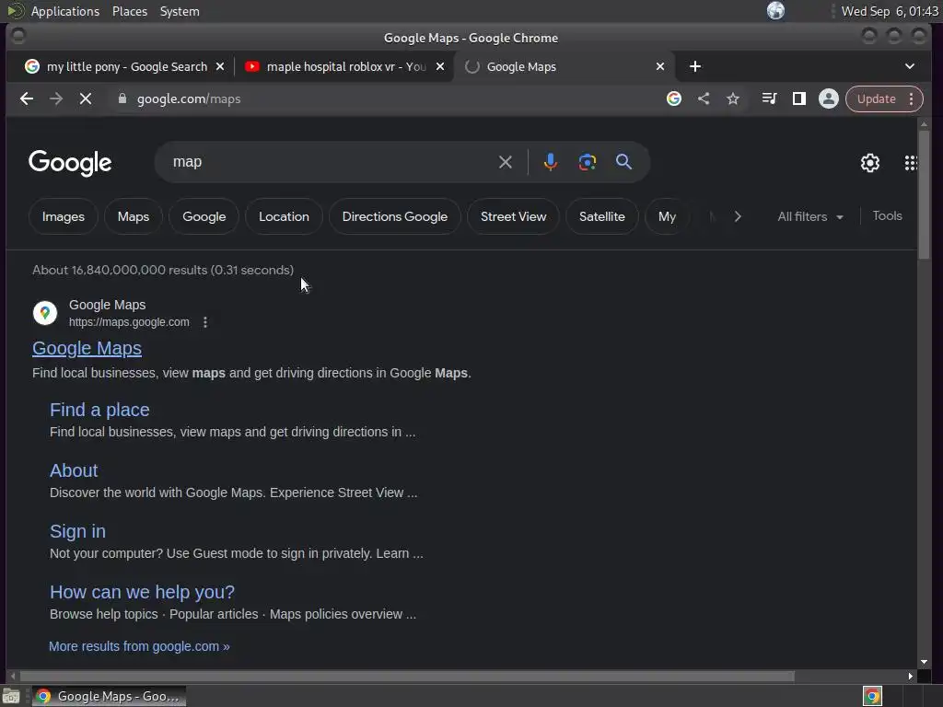Toggle the Chrome side panel icon
Viewport: 943px width, 707px height.
coord(798,99)
